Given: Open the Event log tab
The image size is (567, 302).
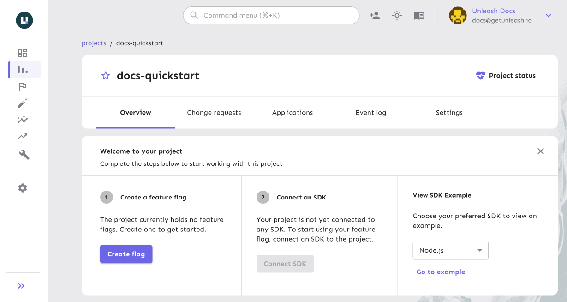Looking at the screenshot, I should [371, 112].
